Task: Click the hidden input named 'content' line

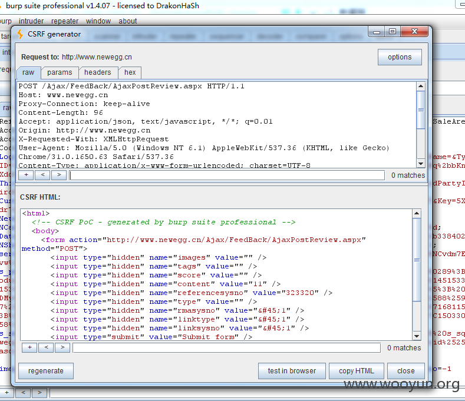Action: 166,284
